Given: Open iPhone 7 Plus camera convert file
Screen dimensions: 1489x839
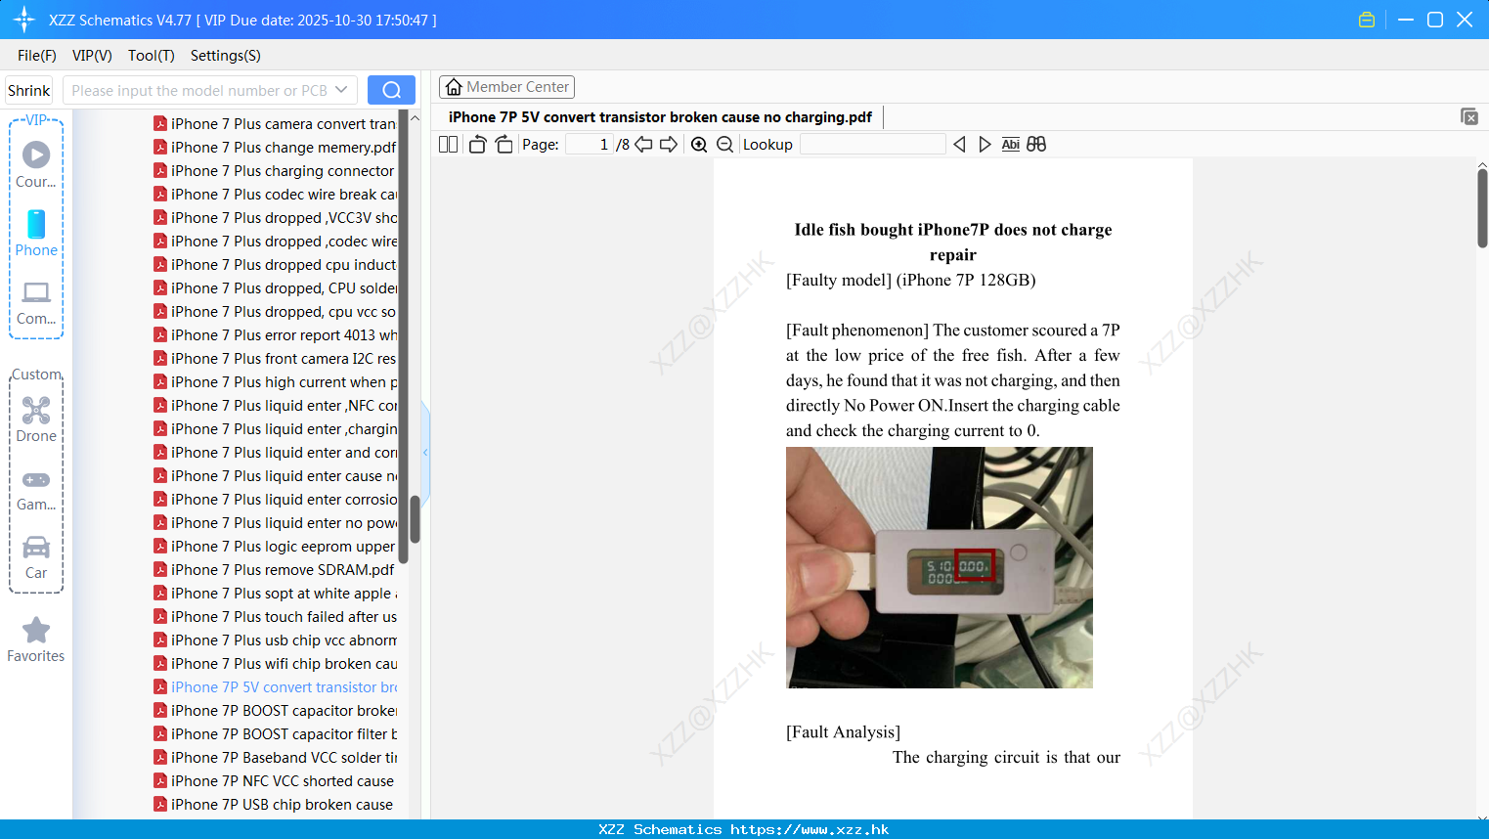Looking at the screenshot, I should 275,123.
